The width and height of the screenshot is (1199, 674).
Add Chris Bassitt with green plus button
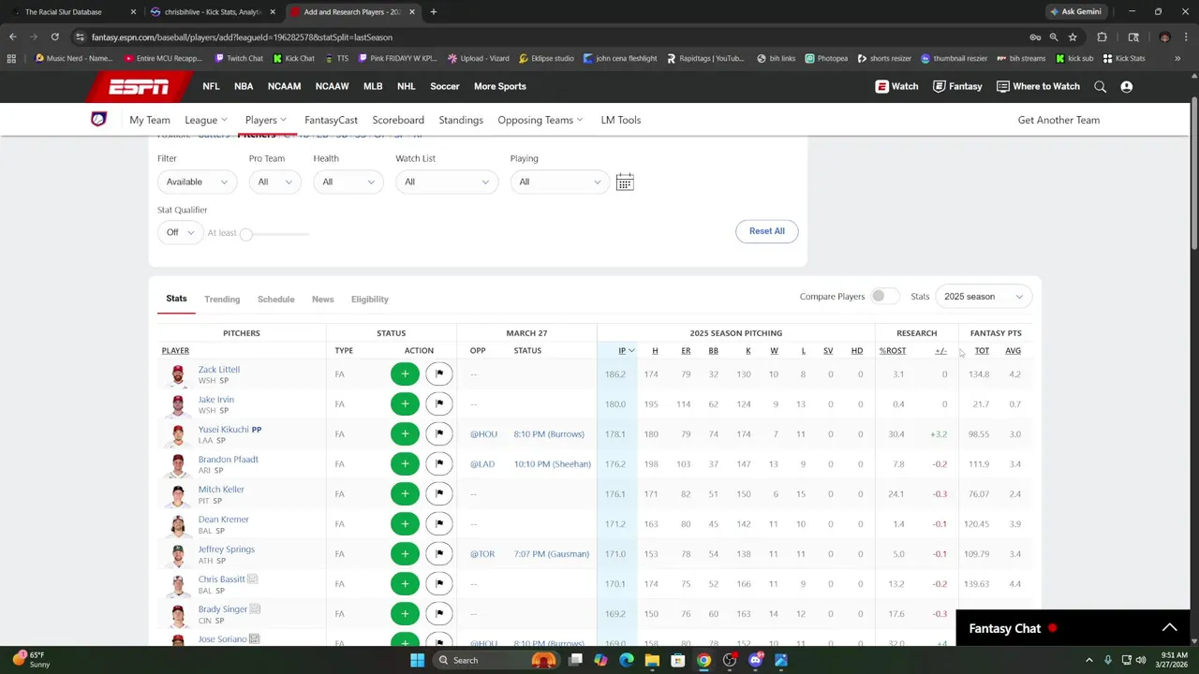[405, 583]
